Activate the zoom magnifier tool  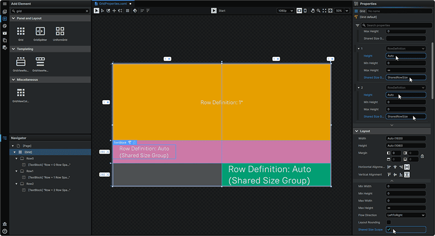pyautogui.click(x=319, y=11)
